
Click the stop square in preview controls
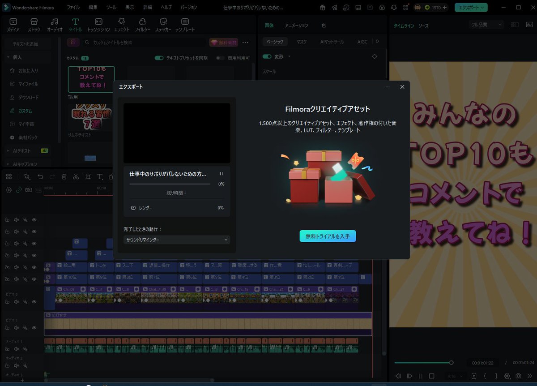(432, 376)
